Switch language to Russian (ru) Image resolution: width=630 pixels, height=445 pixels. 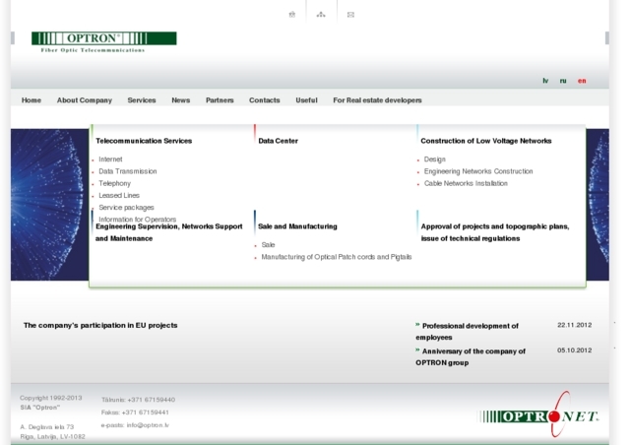coord(563,81)
